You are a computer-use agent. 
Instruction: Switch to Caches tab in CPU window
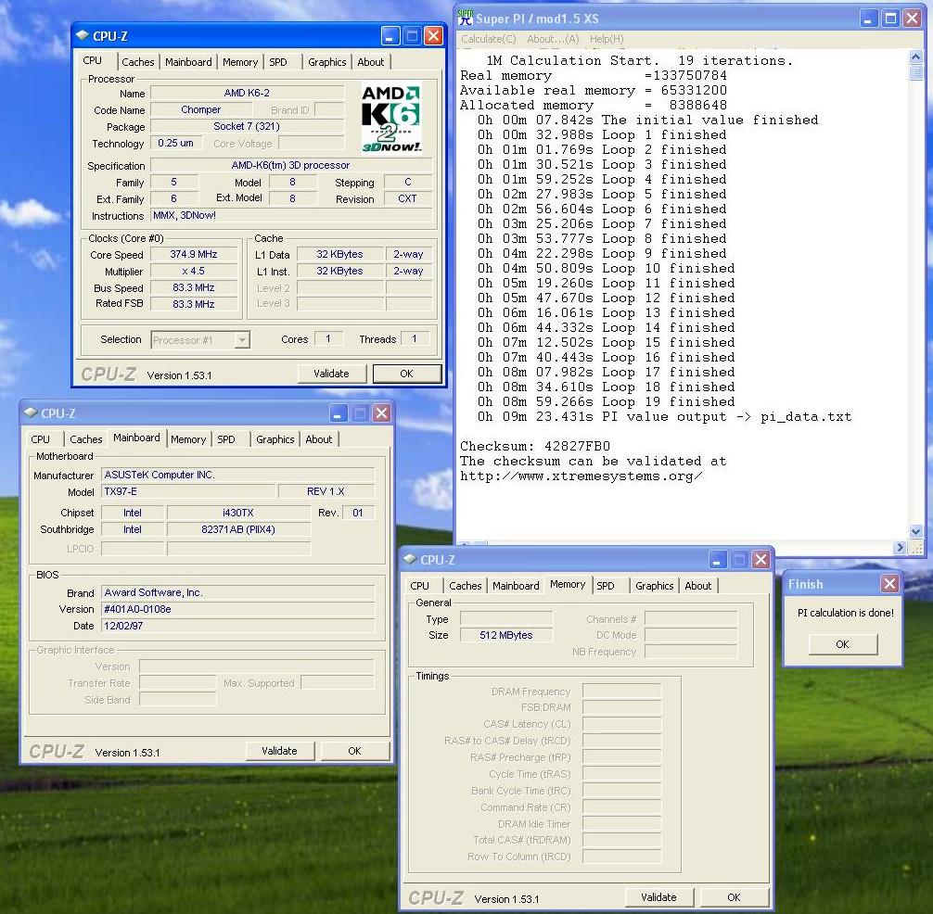[x=137, y=62]
